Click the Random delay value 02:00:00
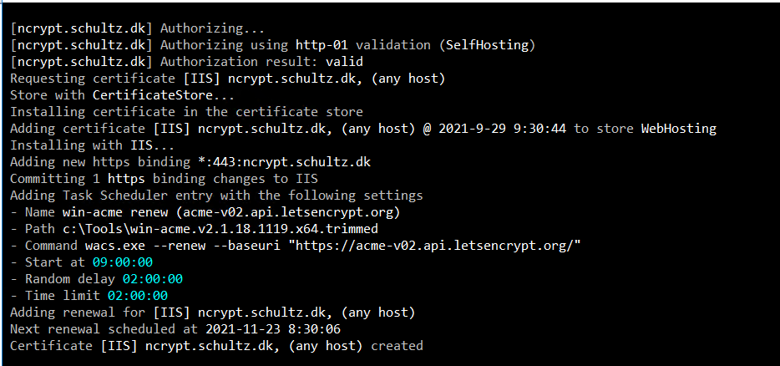 click(x=152, y=279)
